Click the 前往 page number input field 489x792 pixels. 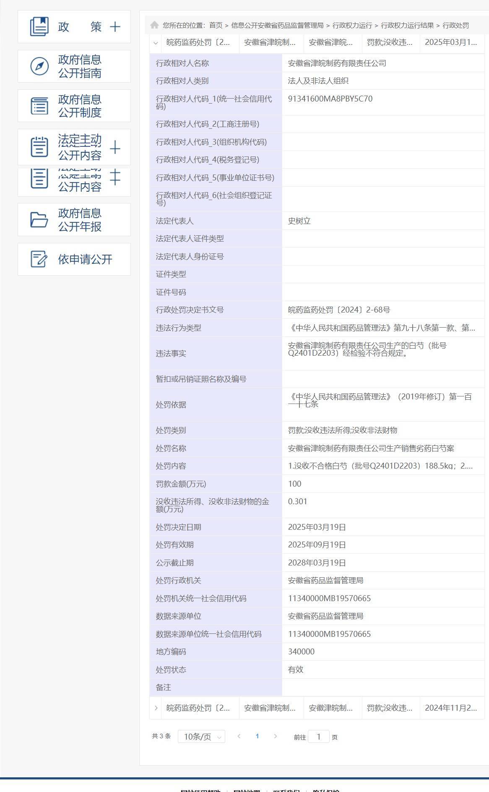point(318,737)
